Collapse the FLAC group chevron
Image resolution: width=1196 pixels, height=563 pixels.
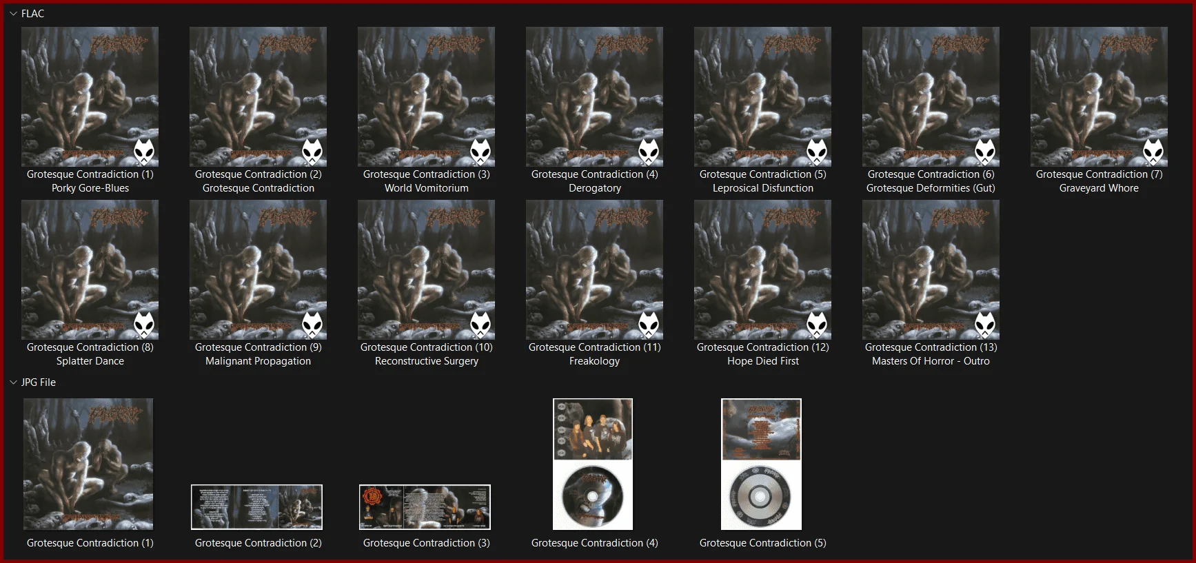13,14
